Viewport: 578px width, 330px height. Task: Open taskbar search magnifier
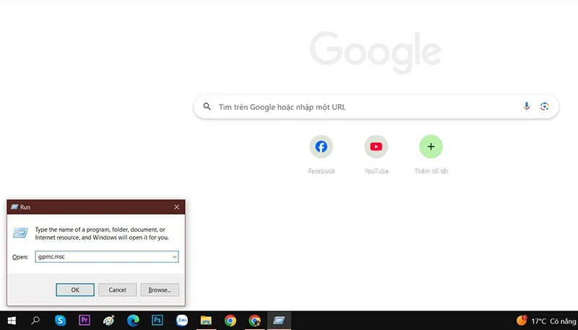(35, 320)
